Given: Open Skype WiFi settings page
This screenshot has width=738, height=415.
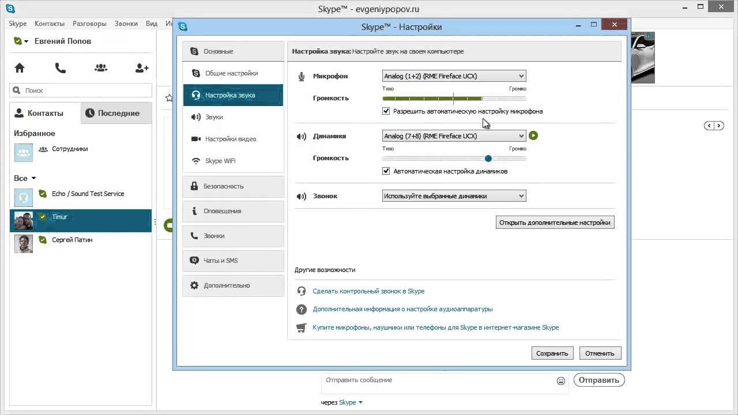Looking at the screenshot, I should [233, 161].
